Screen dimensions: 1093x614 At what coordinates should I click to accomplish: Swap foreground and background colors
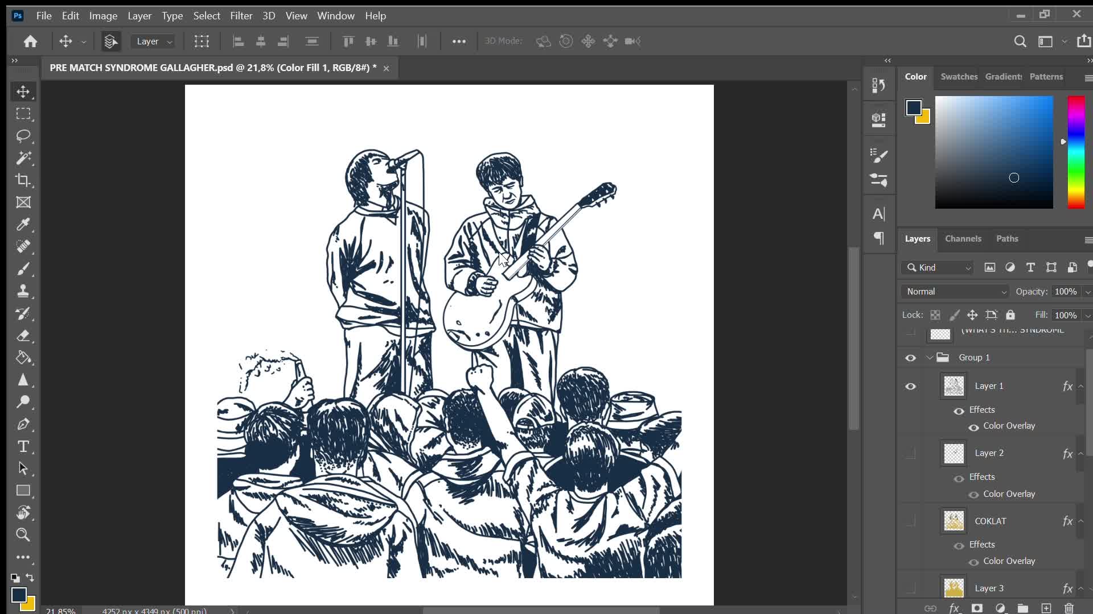(x=30, y=578)
